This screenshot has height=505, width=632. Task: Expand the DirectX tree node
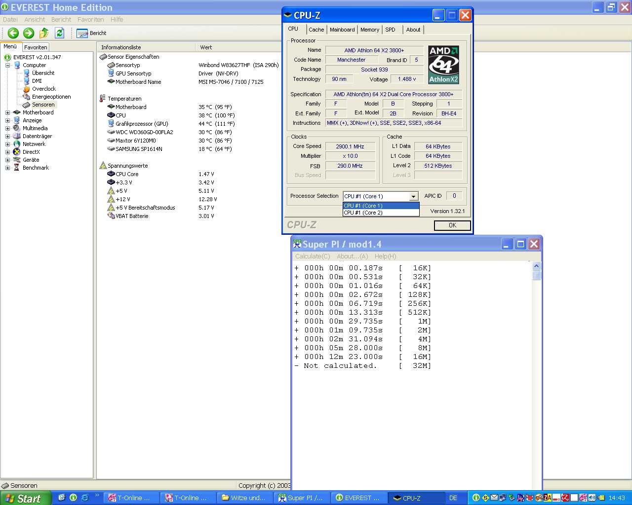(x=7, y=152)
